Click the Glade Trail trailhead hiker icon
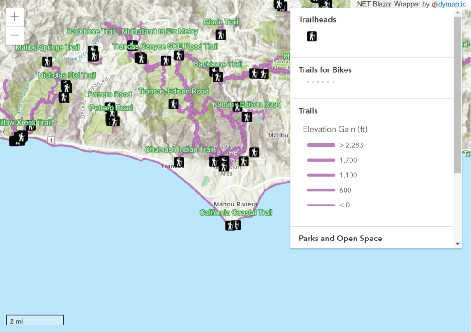The image size is (471, 332). coord(221,34)
